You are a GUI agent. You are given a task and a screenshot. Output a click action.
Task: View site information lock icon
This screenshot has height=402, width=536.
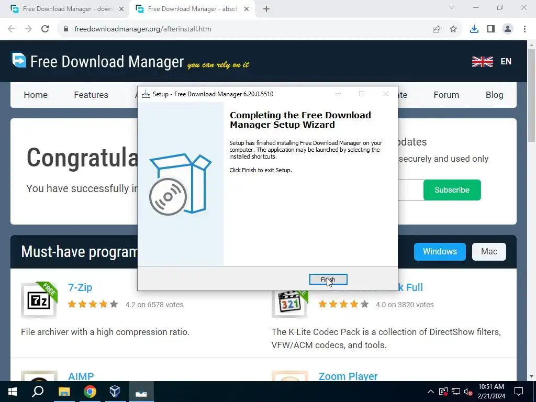[65, 29]
